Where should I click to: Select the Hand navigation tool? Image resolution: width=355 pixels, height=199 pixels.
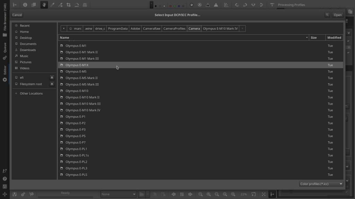tap(44, 5)
